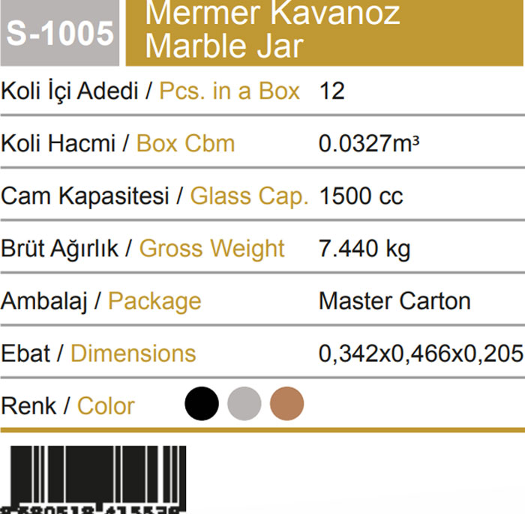Select the gray color swatch

point(244,405)
